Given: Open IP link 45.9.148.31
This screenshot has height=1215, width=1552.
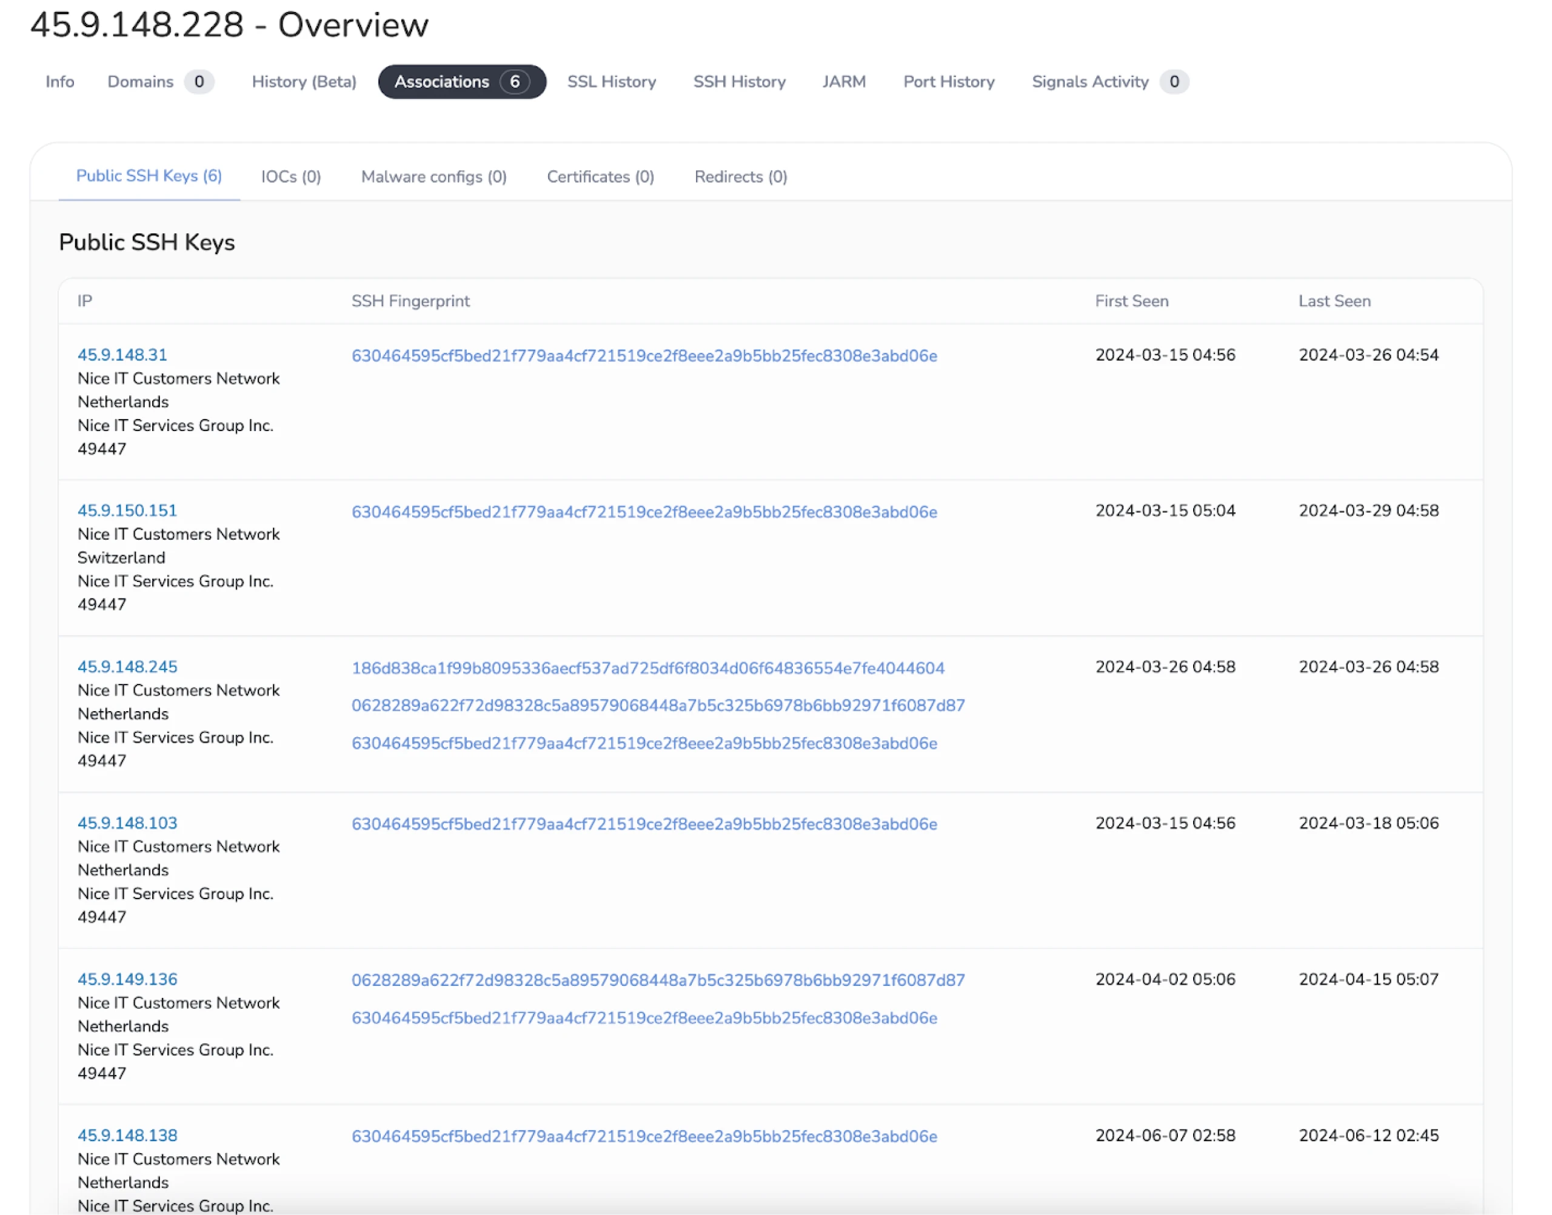Looking at the screenshot, I should click(122, 354).
